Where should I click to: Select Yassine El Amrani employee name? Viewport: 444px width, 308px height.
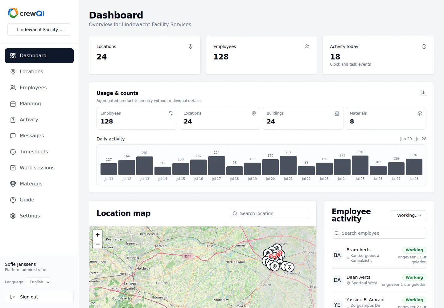tap(365, 300)
